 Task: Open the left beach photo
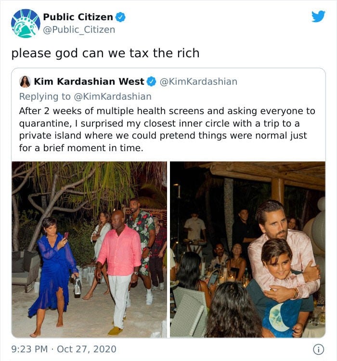click(x=90, y=249)
